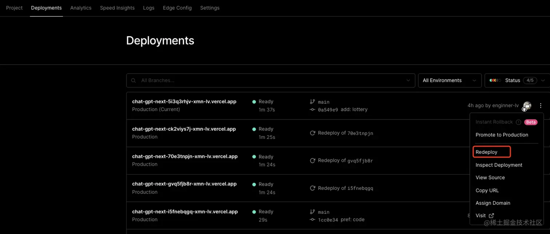
Task: Click Redeploy of gvq5fjb8r text
Action: 346,160
